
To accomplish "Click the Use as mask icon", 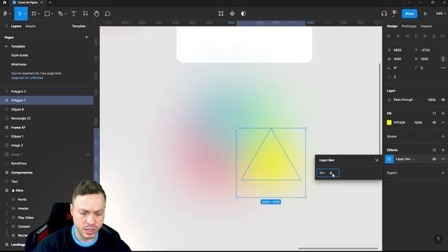I will (x=243, y=14).
